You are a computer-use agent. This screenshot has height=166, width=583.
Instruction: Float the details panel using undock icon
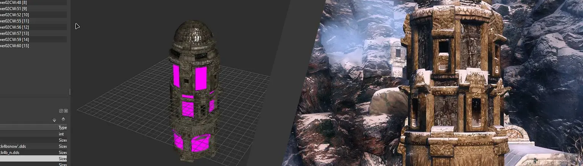click(x=61, y=111)
